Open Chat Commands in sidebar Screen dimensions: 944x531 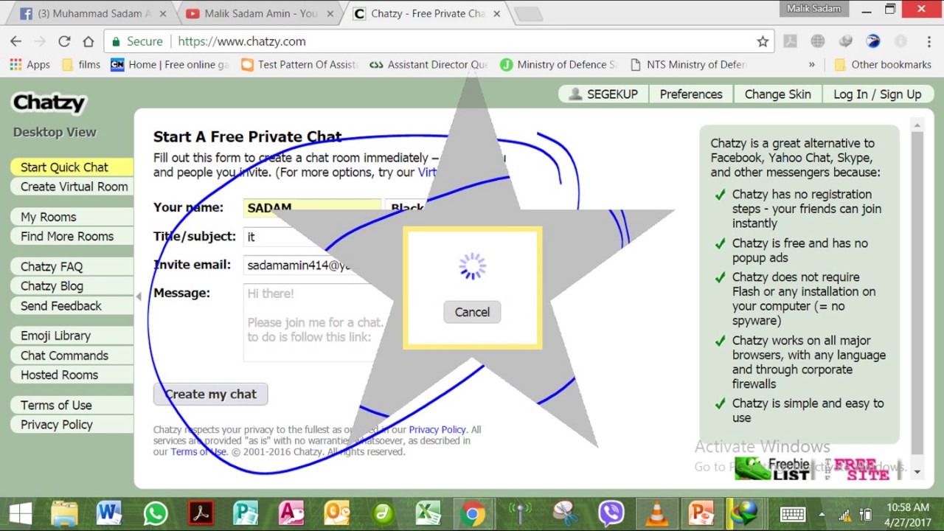click(x=72, y=355)
